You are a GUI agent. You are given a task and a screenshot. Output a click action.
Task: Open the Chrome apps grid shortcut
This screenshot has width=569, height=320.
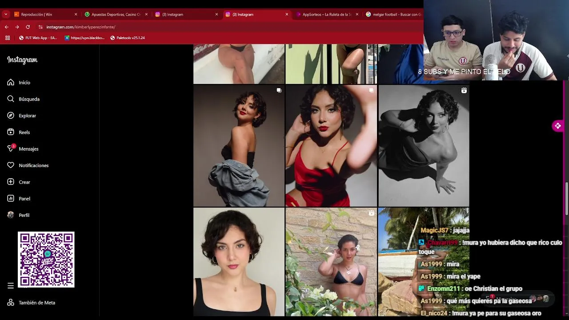click(8, 38)
